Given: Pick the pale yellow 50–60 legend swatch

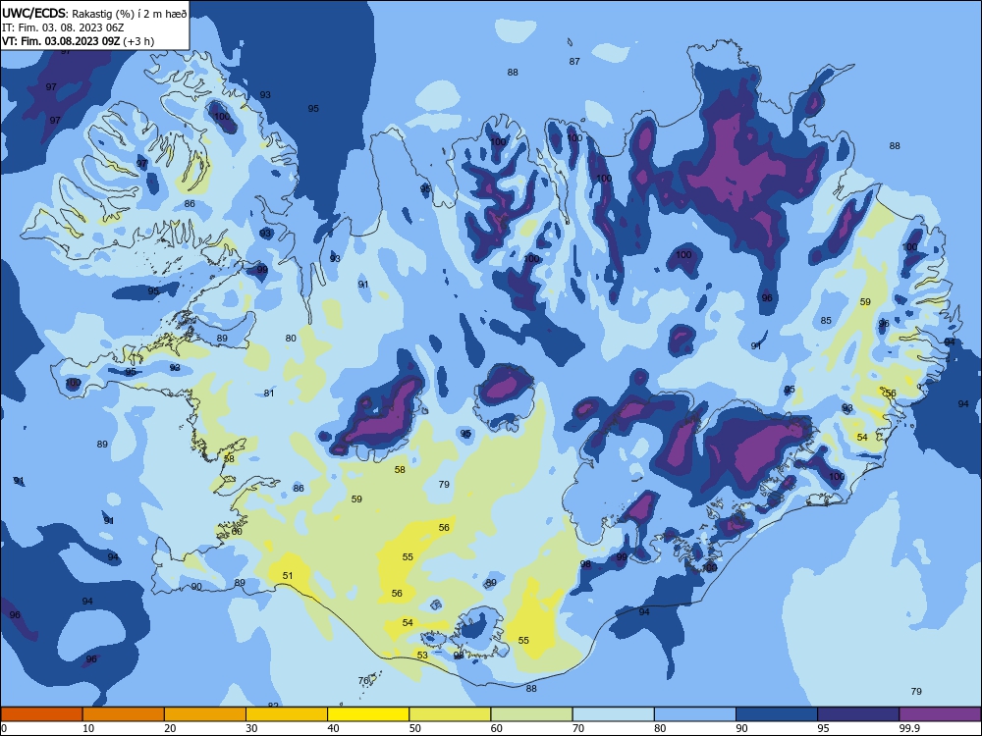Looking at the screenshot, I should click(450, 714).
